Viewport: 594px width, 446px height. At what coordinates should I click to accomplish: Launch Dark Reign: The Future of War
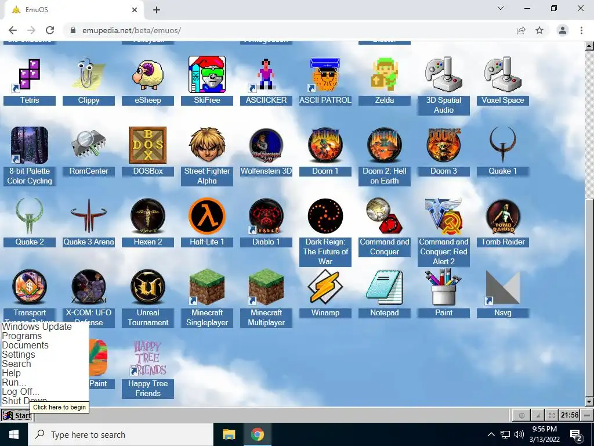(325, 216)
